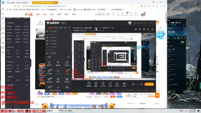201x113 pixels.
Task: Click the 直播屏幕 screen capture source icon
Action: coord(89,83)
